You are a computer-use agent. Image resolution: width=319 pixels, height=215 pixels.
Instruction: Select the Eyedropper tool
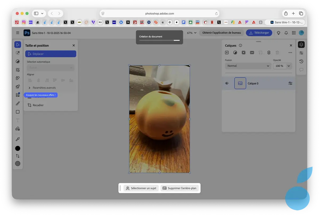pyautogui.click(x=18, y=139)
